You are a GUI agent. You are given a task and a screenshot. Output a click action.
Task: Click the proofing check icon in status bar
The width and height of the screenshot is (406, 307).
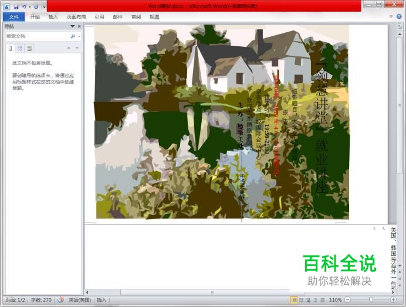point(60,300)
